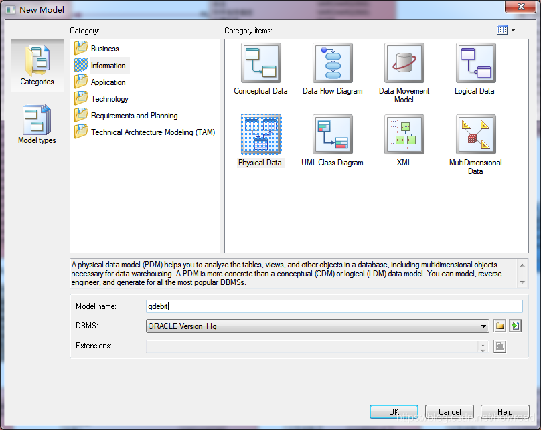Close the New Model dialog
Screen dimensions: 541x430
pos(521,7)
